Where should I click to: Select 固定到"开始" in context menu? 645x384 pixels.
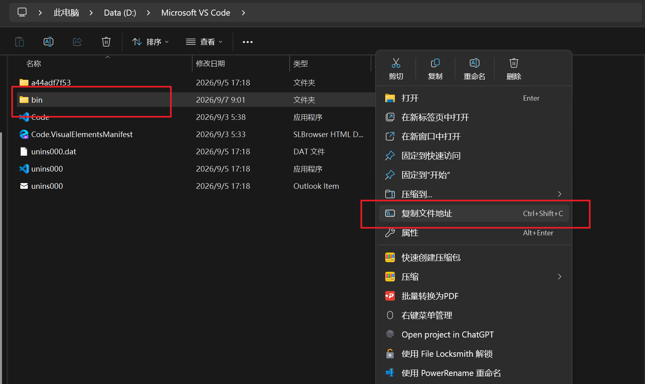click(x=474, y=175)
